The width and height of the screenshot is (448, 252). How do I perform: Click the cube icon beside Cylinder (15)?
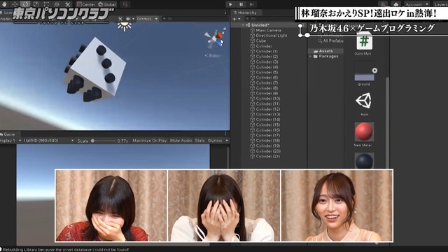252,125
